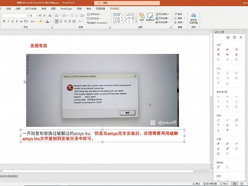Select Triangle shape in gallery
Screen dimensions: 248x186
pyautogui.click(x=119, y=18)
